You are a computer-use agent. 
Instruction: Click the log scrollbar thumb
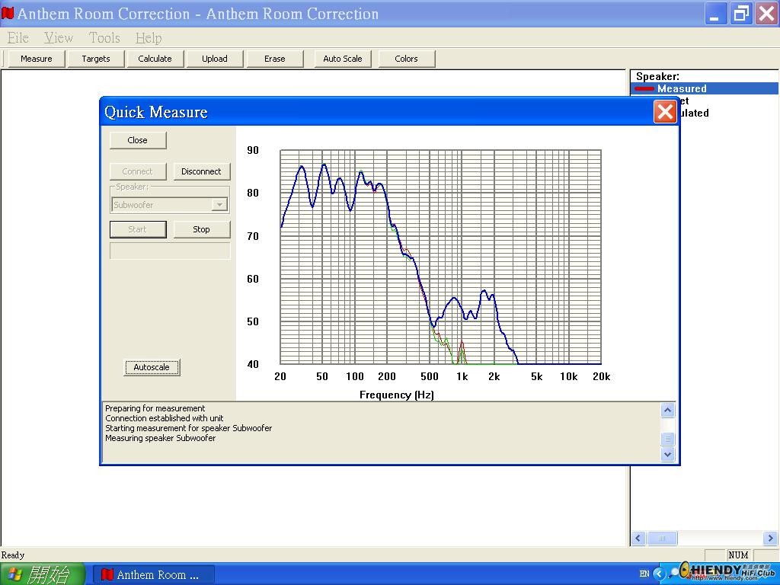[x=667, y=439]
